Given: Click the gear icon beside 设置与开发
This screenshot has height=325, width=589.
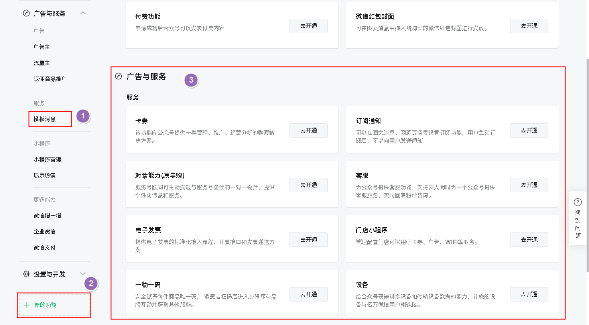Looking at the screenshot, I should click(x=26, y=274).
